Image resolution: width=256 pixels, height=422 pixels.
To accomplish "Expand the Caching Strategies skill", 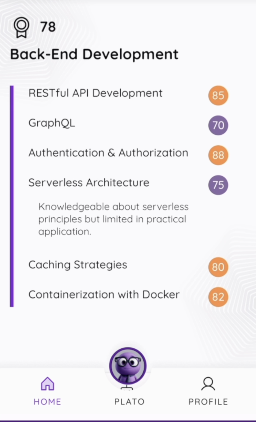I will 78,264.
